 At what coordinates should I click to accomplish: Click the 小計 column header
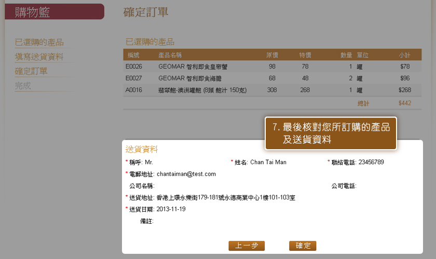(404, 55)
